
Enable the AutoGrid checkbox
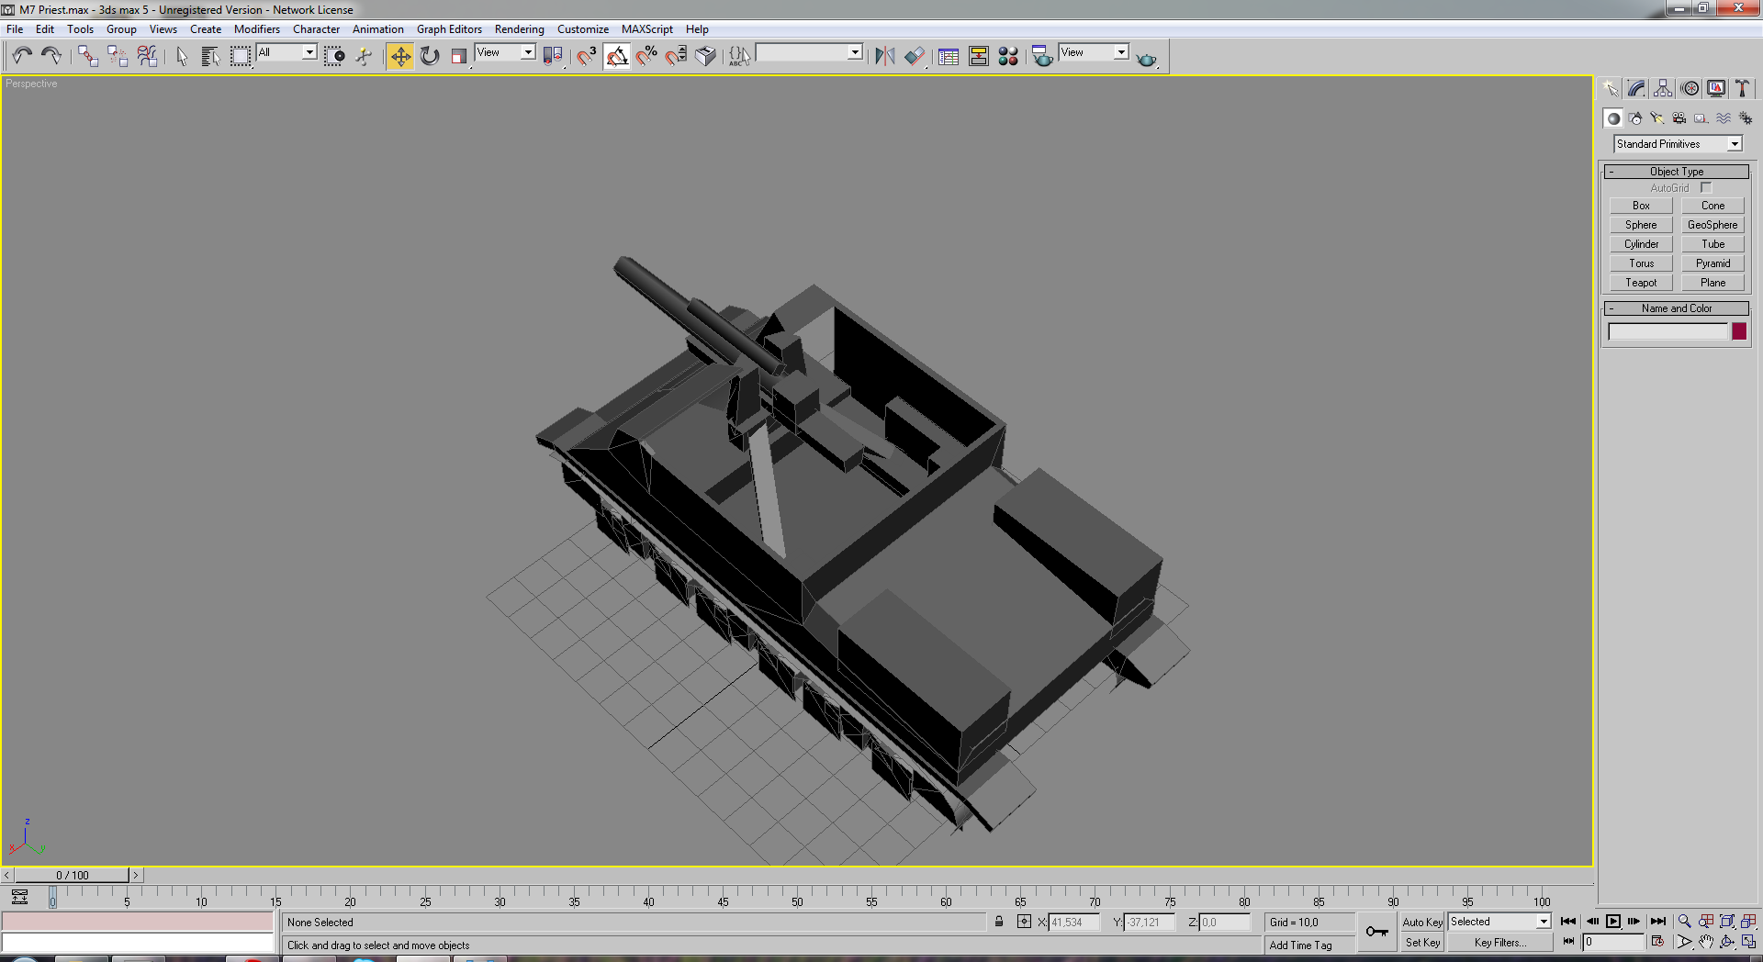[1706, 187]
